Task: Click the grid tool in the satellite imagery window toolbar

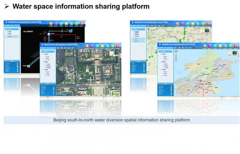Action: tap(76, 48)
